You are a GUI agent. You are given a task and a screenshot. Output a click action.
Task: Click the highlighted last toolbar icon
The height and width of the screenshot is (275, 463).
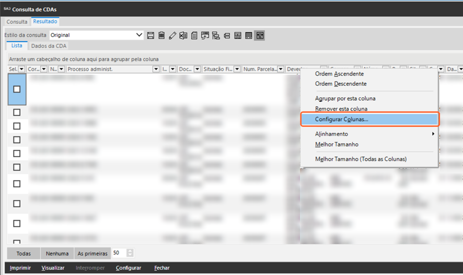tap(260, 35)
